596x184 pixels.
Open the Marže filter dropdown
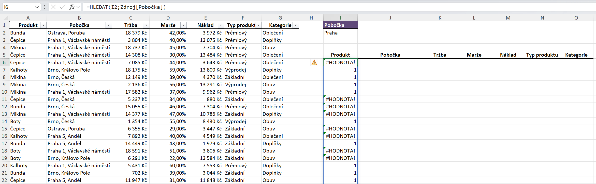[183, 25]
